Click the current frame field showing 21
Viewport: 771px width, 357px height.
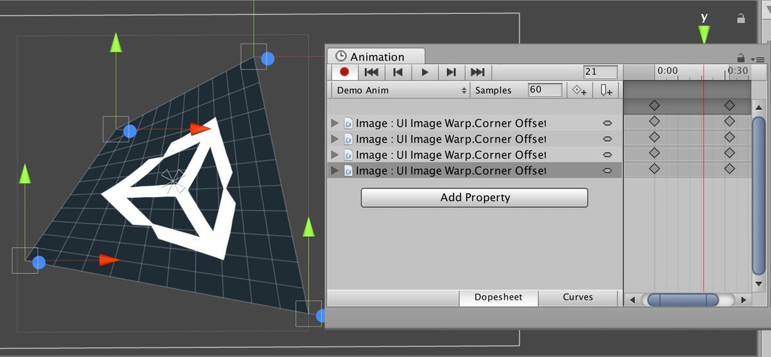[x=600, y=72]
